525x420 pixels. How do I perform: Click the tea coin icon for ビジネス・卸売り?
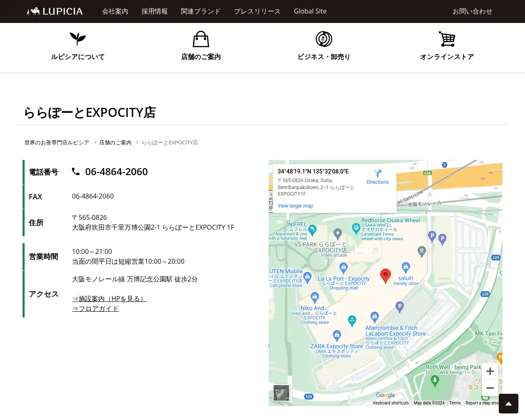324,39
